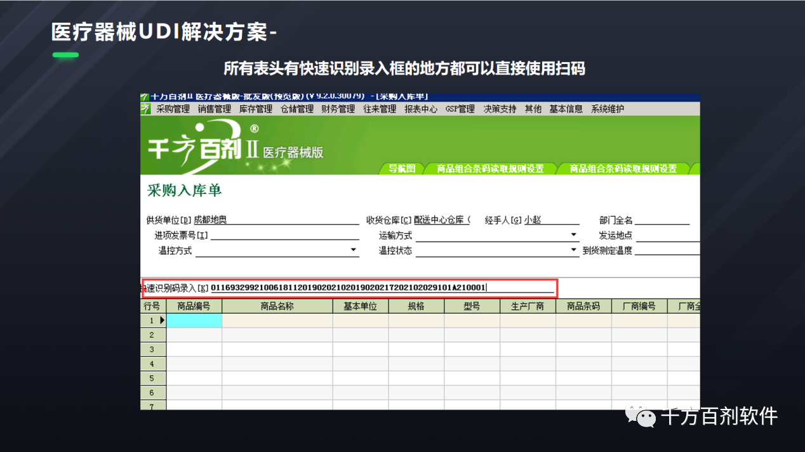This screenshot has width=805, height=452.
Task: Open the 往来管理 menu
Action: pos(380,109)
